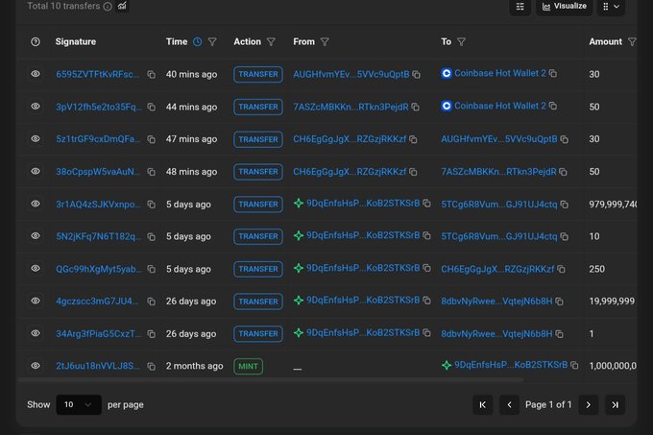Show info tooltip beside Total 10 transfers
This screenshot has width=653, height=435.
tap(108, 7)
